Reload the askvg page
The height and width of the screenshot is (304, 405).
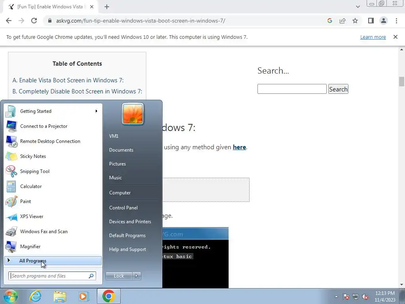34,21
